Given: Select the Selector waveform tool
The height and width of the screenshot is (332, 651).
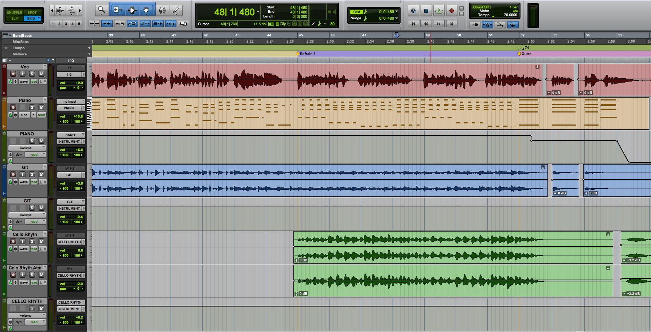Looking at the screenshot, I should [132, 11].
